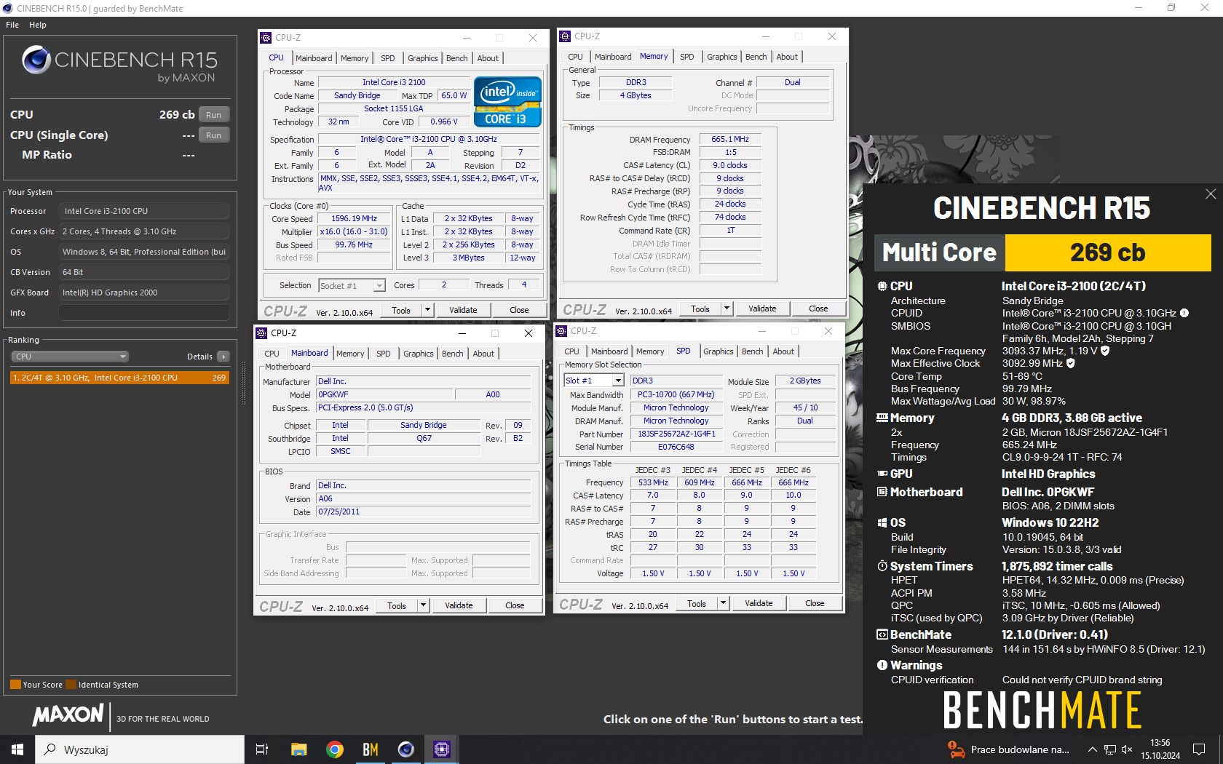Open Task View on the taskbar
The width and height of the screenshot is (1223, 764).
262,749
